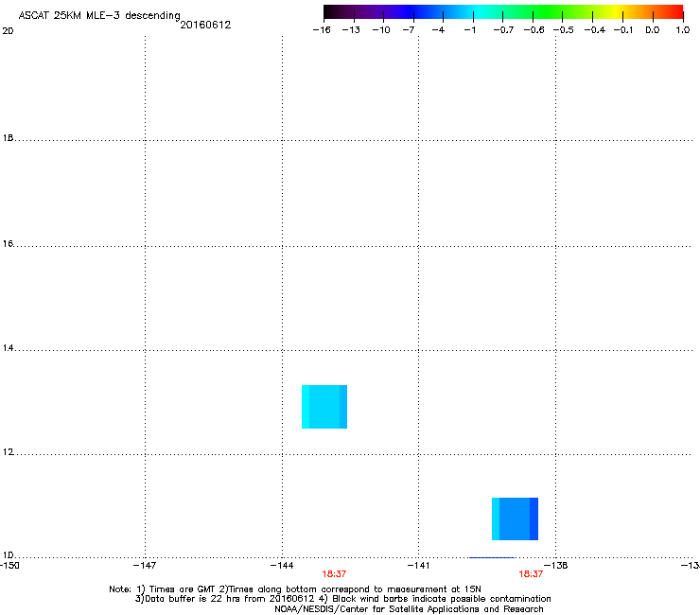Click the colorbar label '1.0'
The width and height of the screenshot is (700, 615).
[683, 30]
